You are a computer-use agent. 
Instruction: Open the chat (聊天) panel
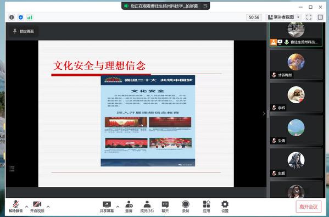click(165, 207)
